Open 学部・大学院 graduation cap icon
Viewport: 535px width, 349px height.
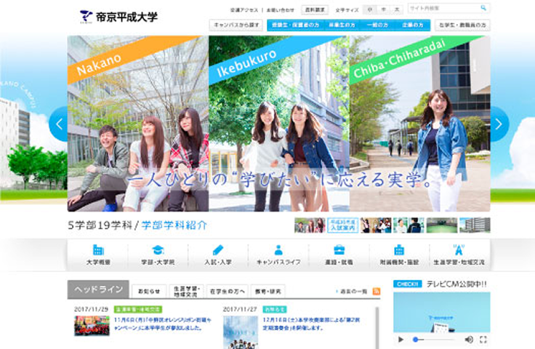[x=158, y=249]
